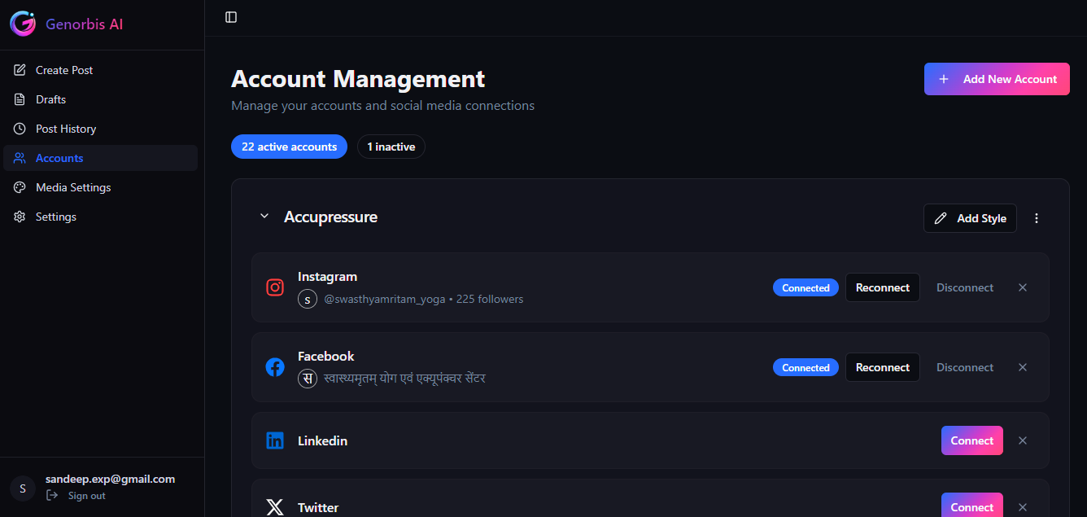The image size is (1087, 517).
Task: Select the 22 active accounts filter
Action: (x=289, y=147)
